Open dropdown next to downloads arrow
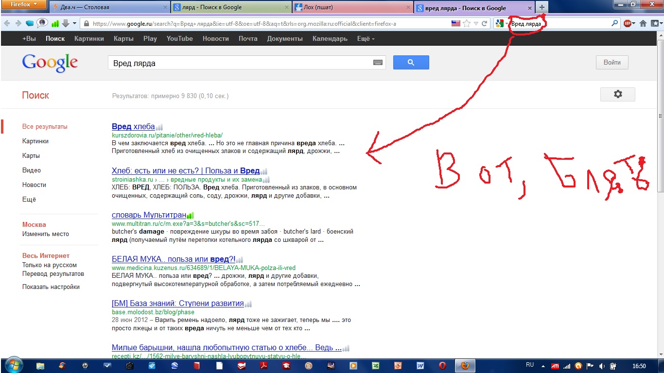This screenshot has height=373, width=664. coord(74,23)
